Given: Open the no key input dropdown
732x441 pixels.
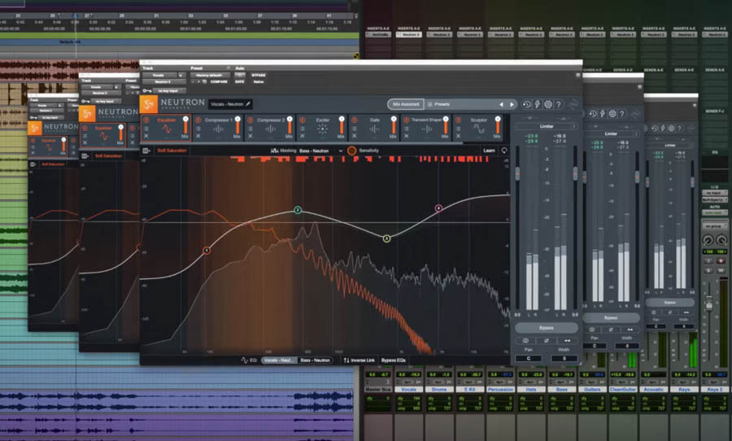Looking at the screenshot, I should (x=168, y=90).
